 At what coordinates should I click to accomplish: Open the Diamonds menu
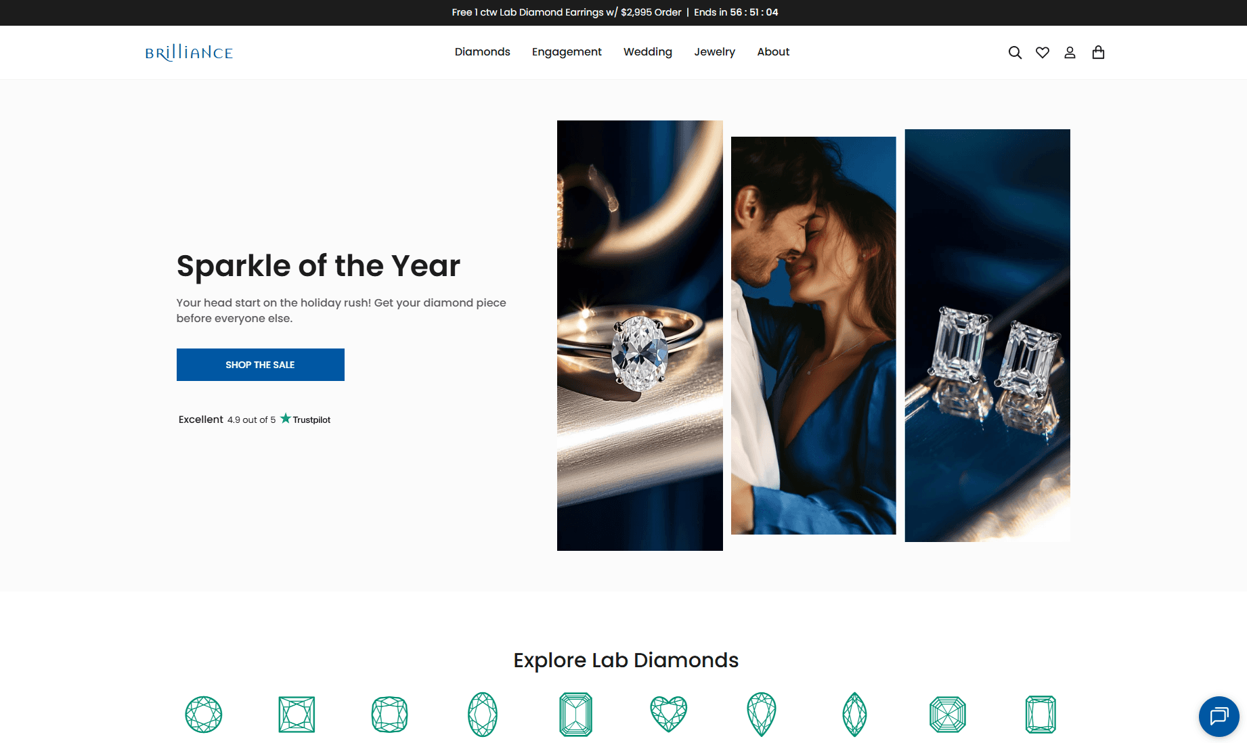[x=483, y=52]
